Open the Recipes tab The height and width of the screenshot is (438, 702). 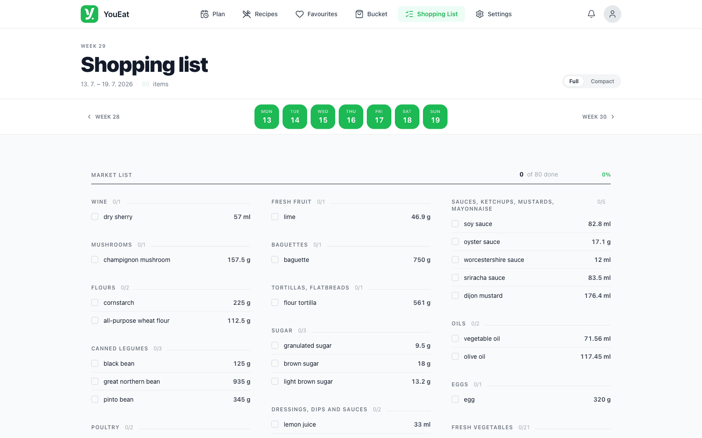(260, 14)
